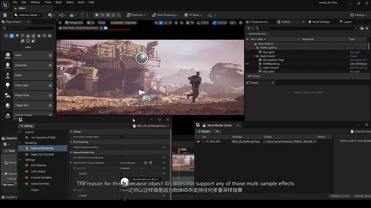Click the Render button in Movie Render Queue
Screen dimensions: 371x208
(x=203, y=131)
